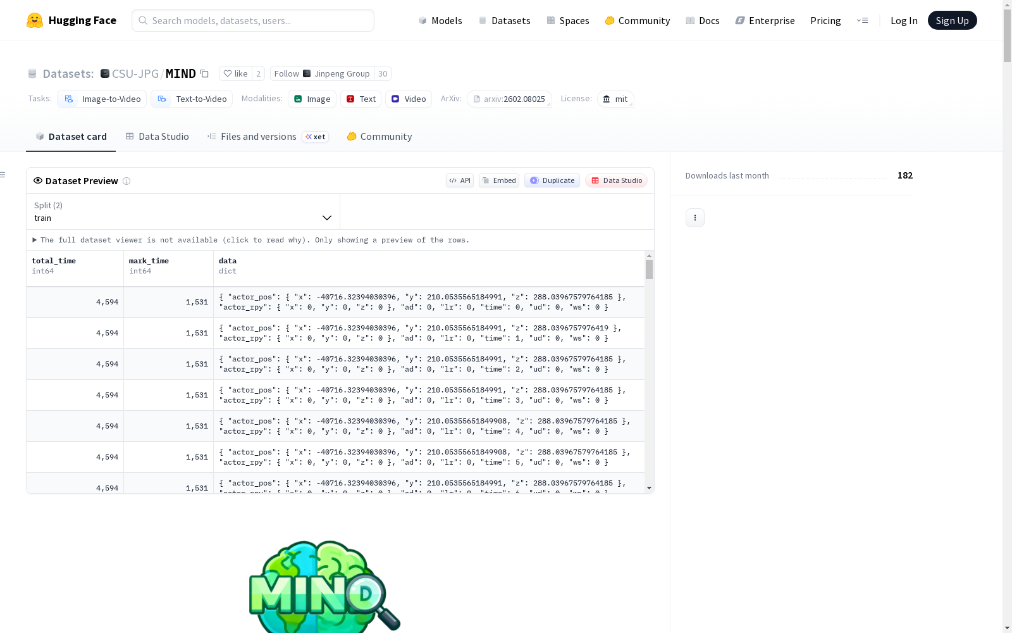Select the Image-to-Video task tag

point(102,99)
